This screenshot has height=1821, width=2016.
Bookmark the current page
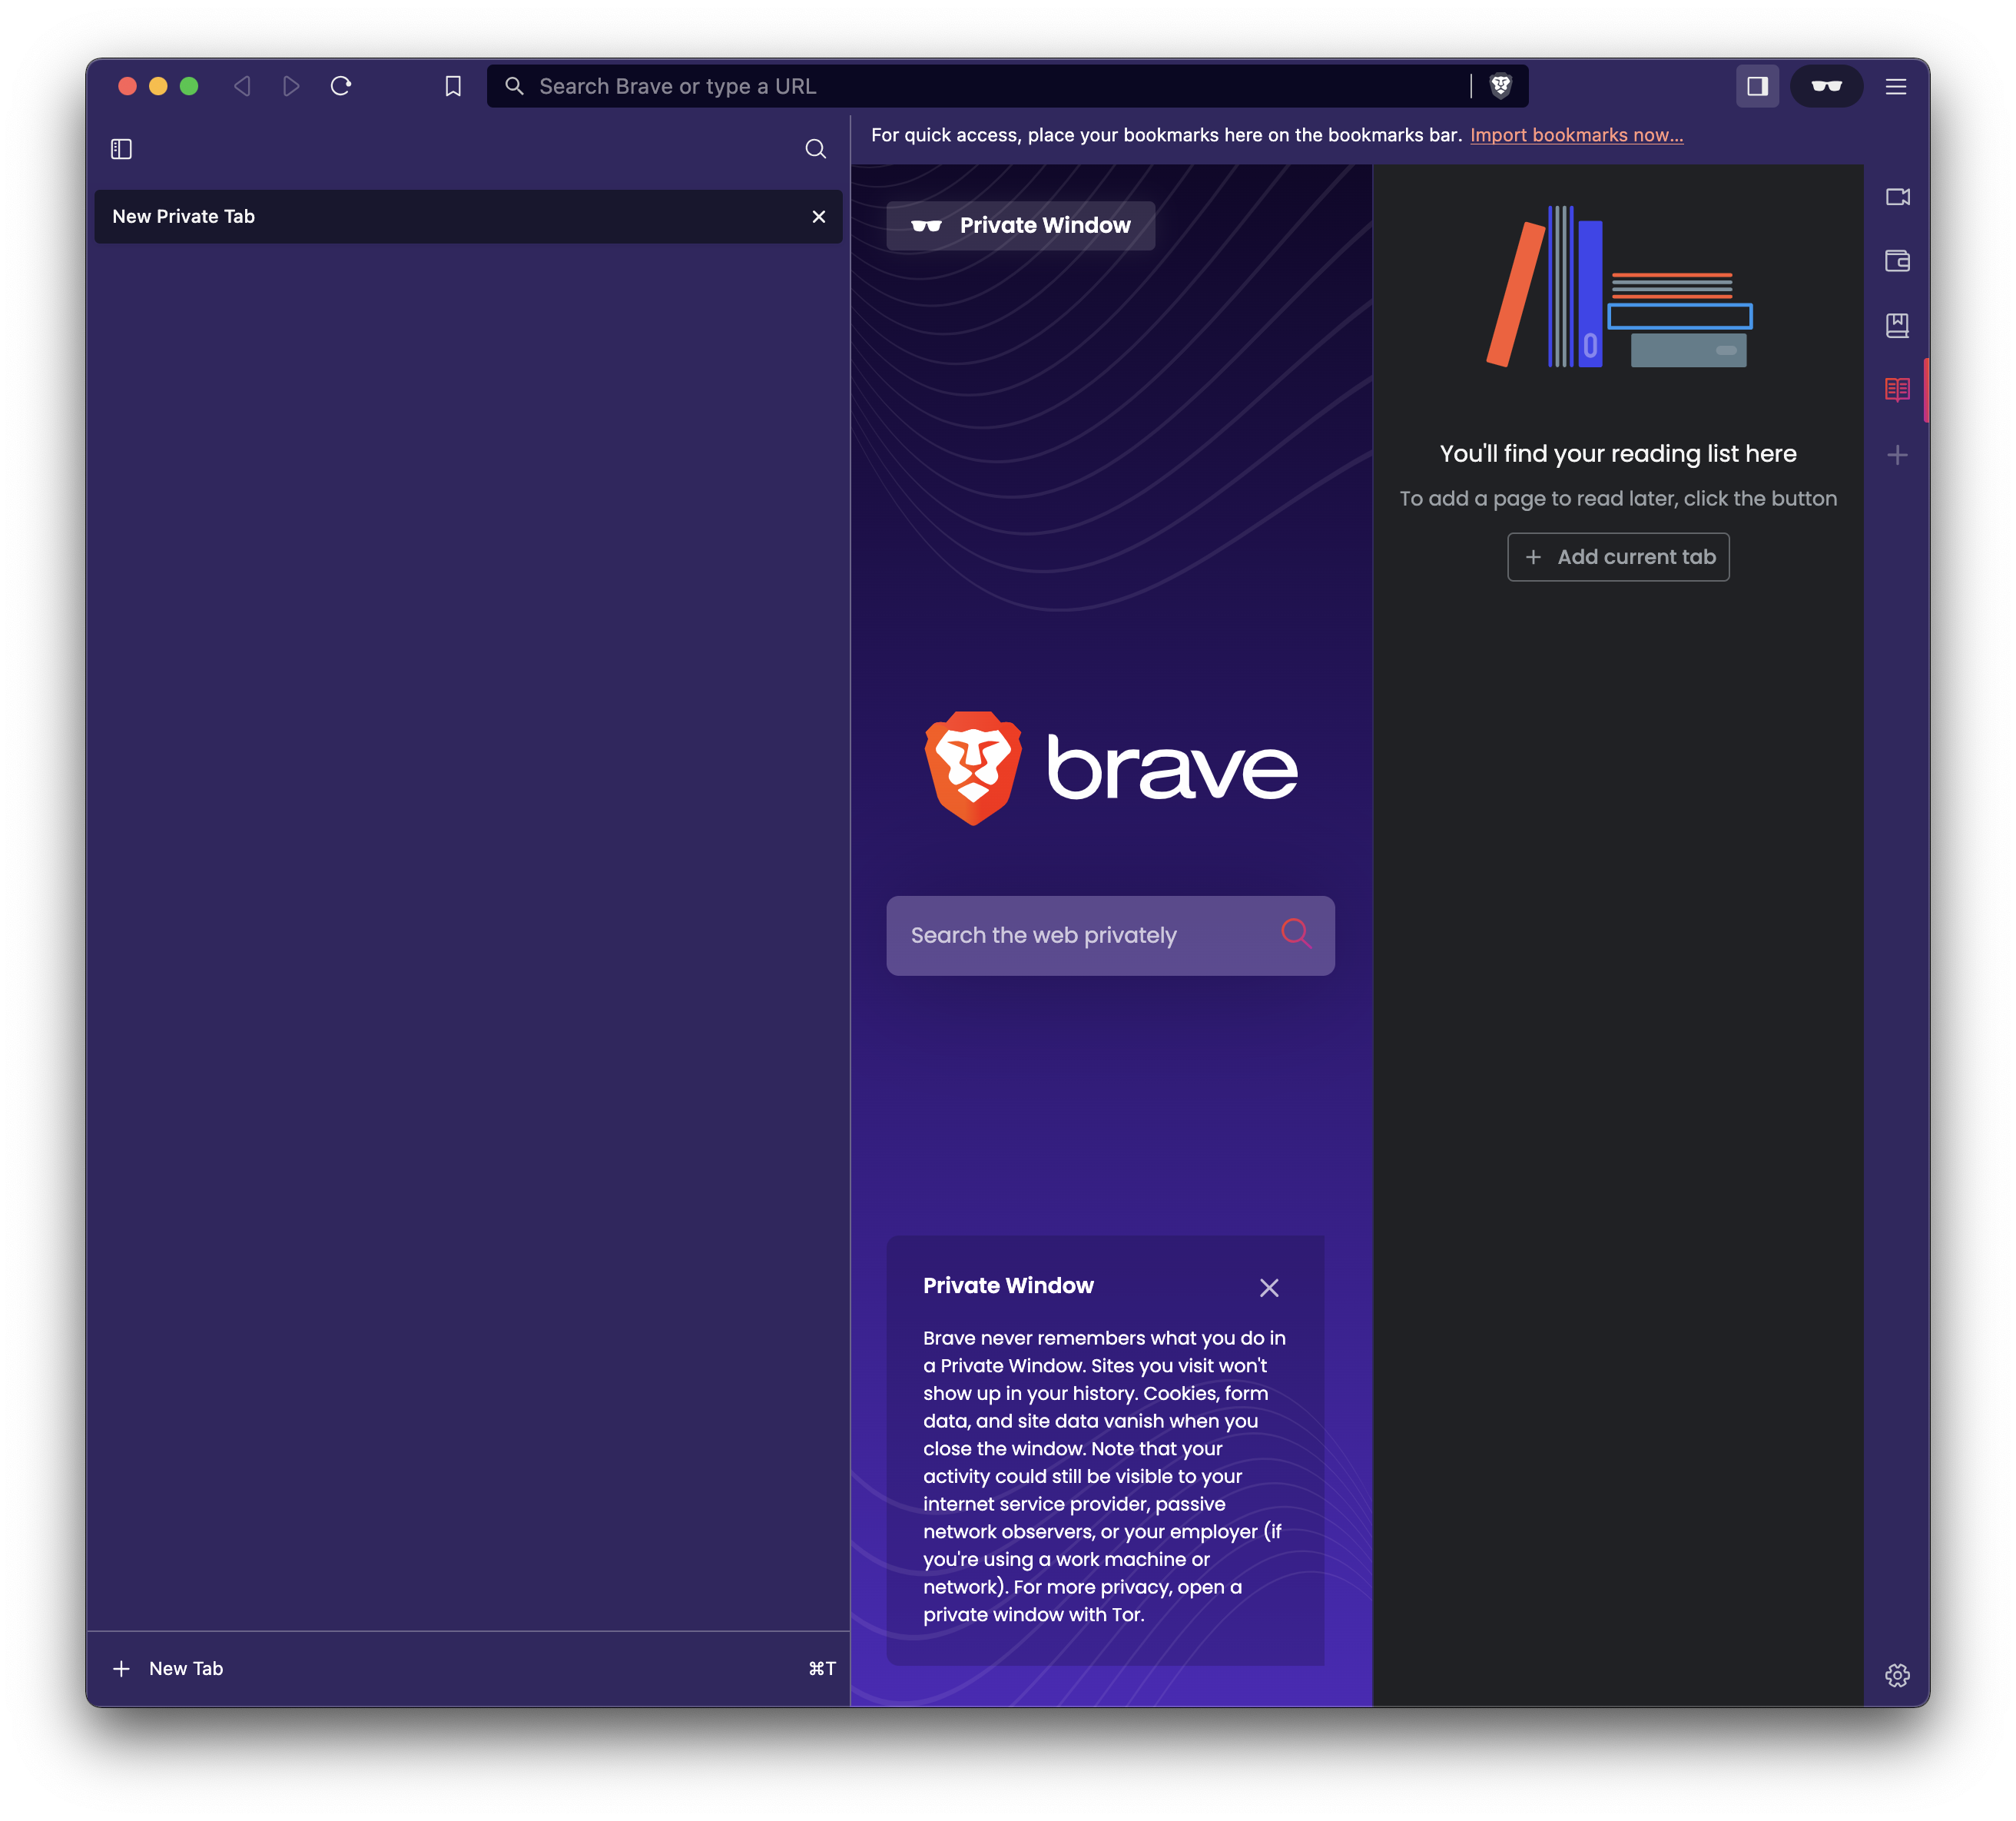(452, 86)
